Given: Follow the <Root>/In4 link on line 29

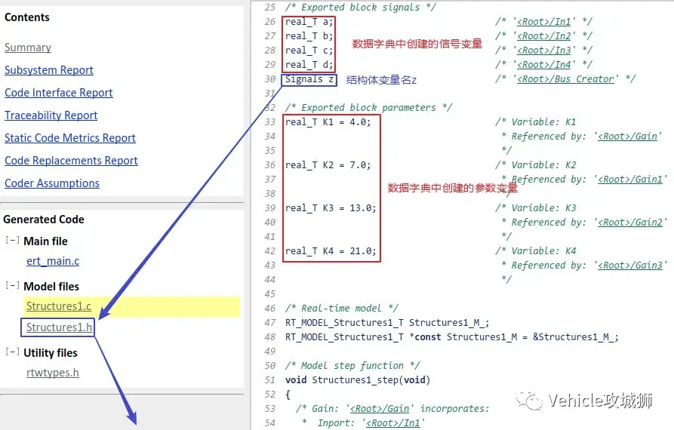Looking at the screenshot, I should pos(543,65).
